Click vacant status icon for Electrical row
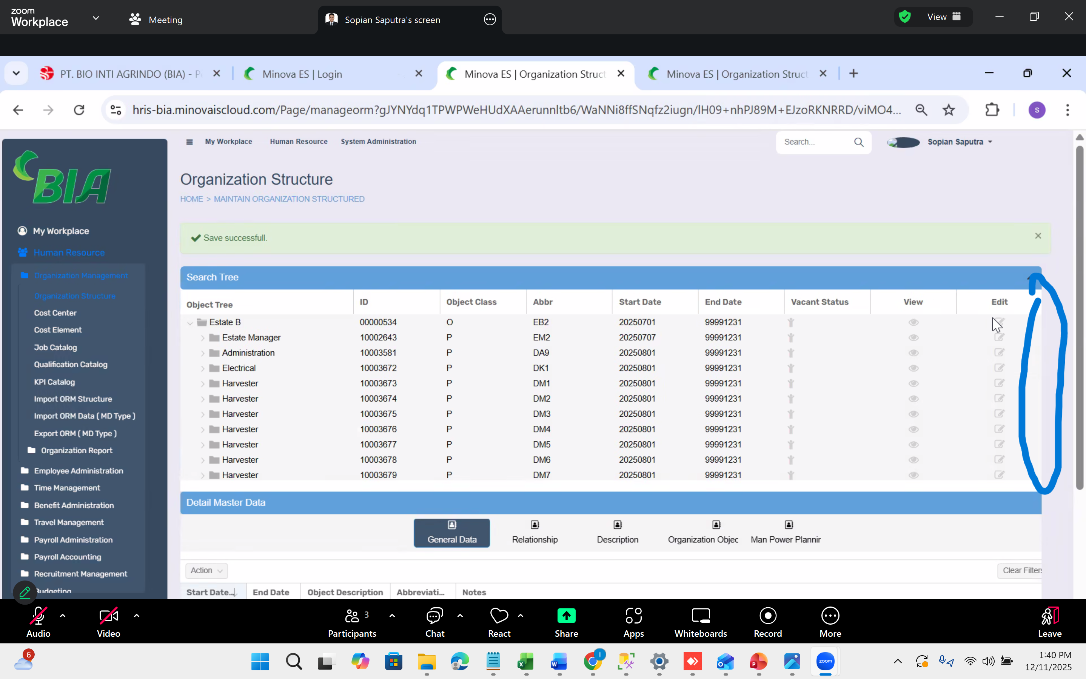This screenshot has width=1086, height=679. click(790, 368)
